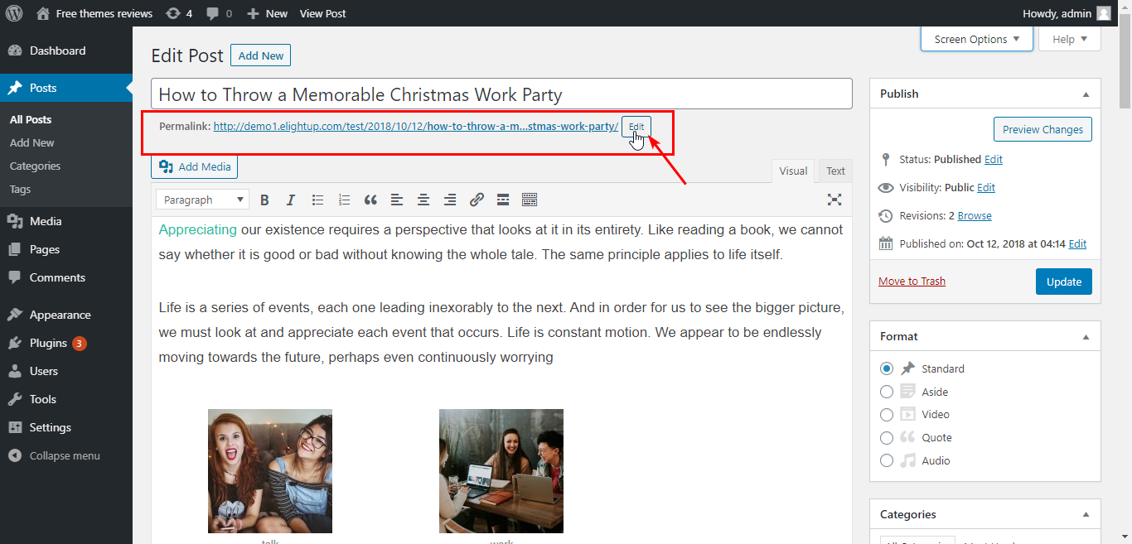Collapse the Format panel

[x=1086, y=337]
